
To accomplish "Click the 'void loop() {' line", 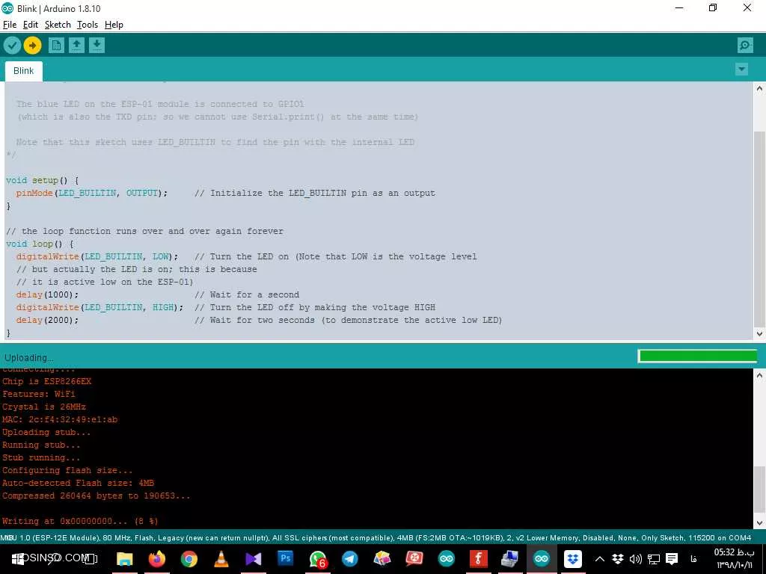I will point(40,244).
